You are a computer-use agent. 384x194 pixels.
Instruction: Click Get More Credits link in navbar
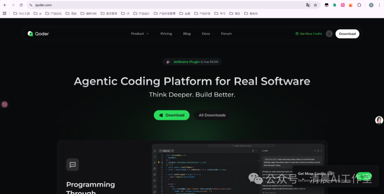coord(309,34)
